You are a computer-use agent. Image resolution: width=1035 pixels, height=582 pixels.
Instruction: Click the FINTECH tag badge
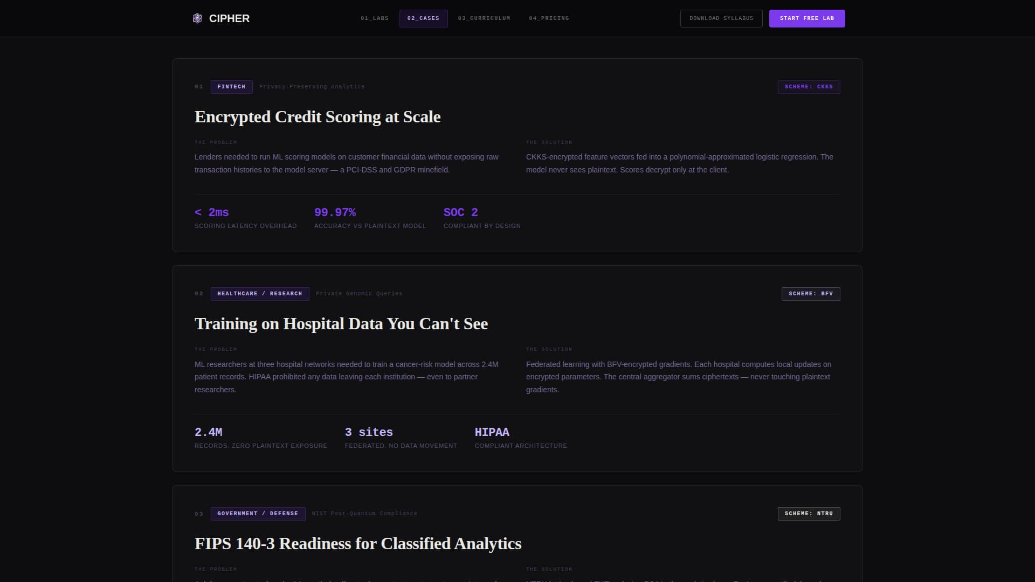pyautogui.click(x=231, y=87)
